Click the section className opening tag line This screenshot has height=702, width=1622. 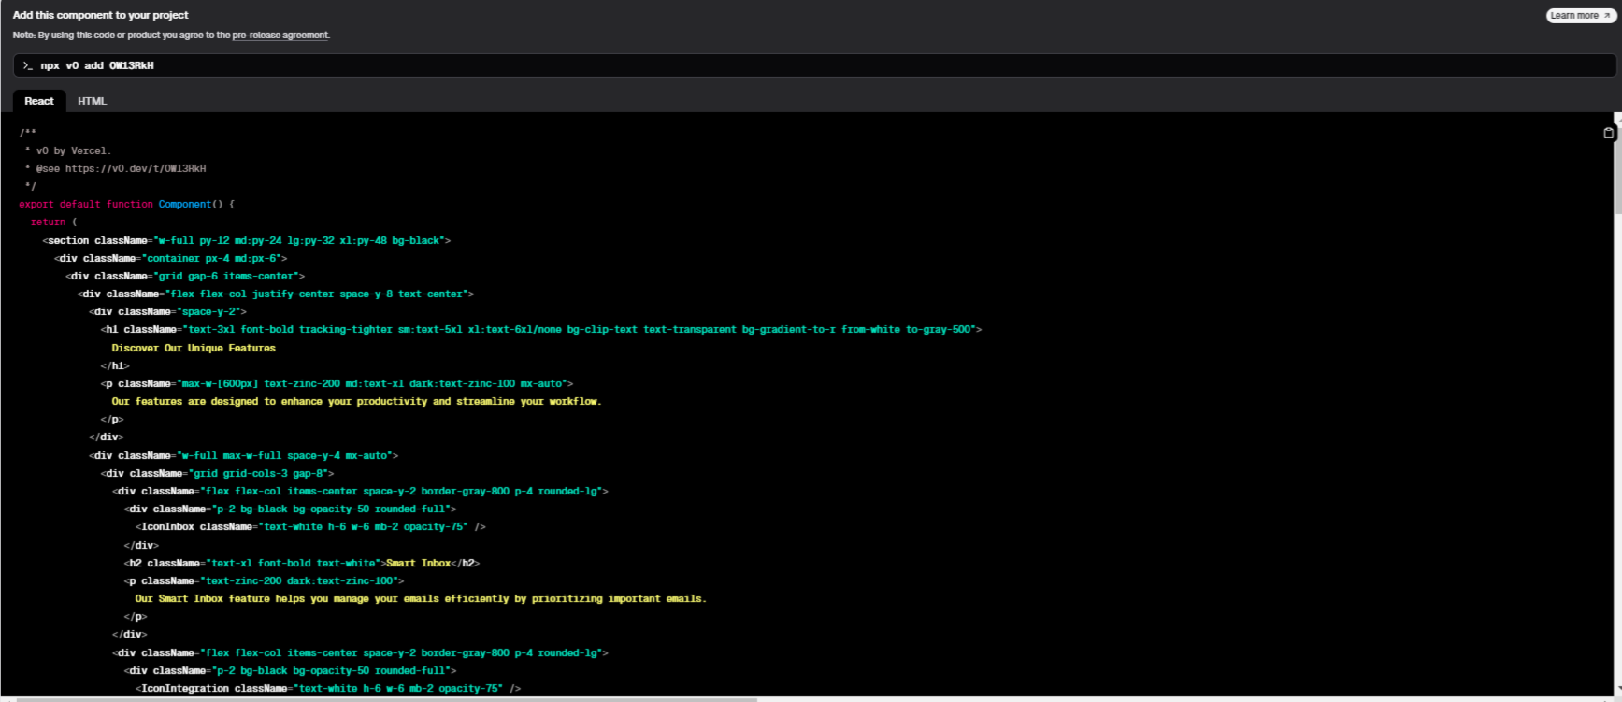[247, 241]
